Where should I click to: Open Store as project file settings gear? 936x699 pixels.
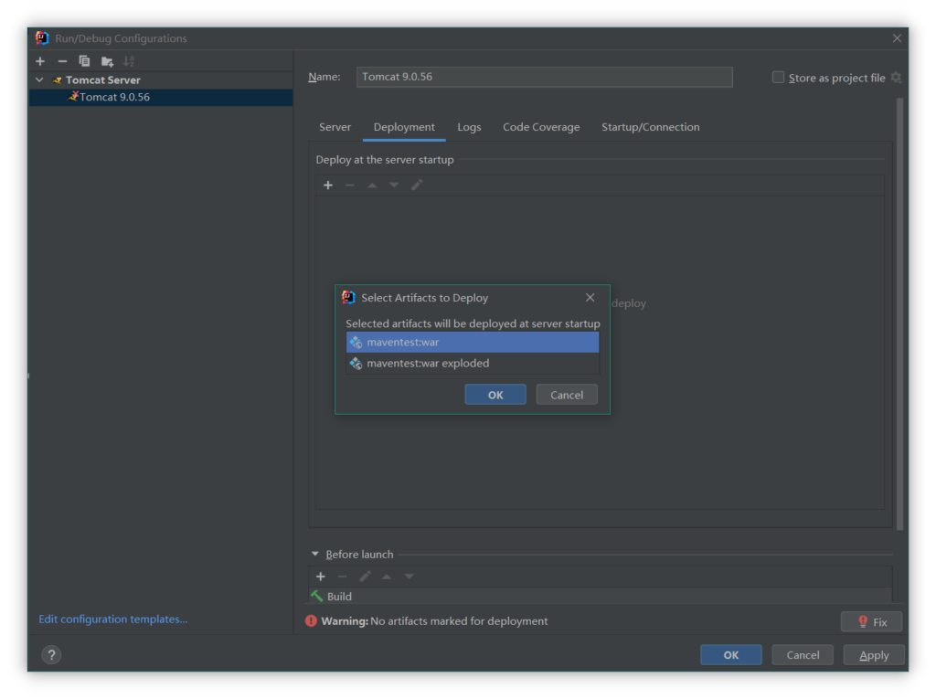pyautogui.click(x=896, y=78)
